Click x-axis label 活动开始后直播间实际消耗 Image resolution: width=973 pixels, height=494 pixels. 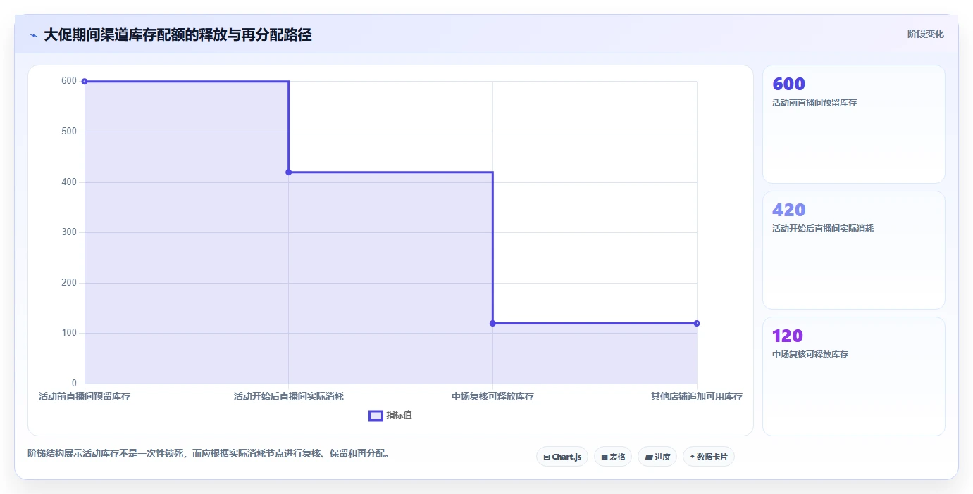pos(289,397)
